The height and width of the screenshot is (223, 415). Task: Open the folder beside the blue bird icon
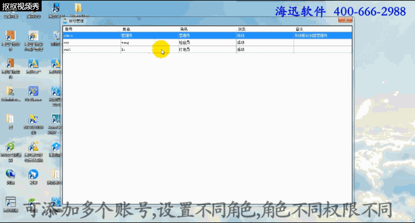point(55,177)
